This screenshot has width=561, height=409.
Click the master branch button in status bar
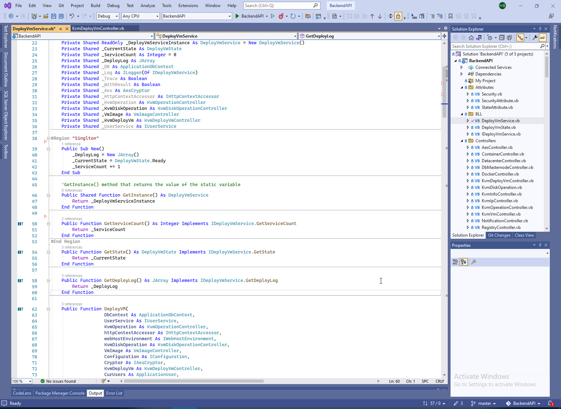click(x=484, y=403)
